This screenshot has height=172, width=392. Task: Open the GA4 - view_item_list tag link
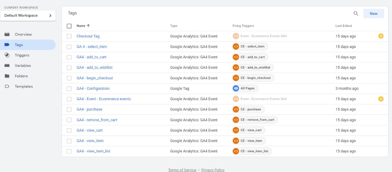coord(93,151)
